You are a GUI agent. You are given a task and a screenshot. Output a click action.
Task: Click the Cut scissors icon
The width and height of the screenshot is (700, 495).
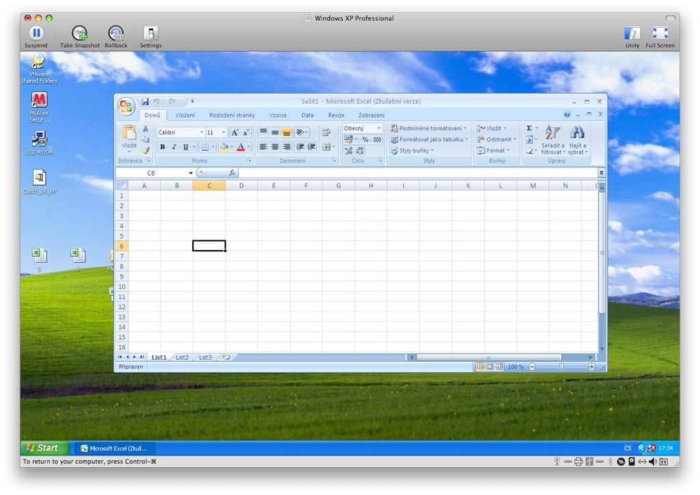tap(146, 128)
